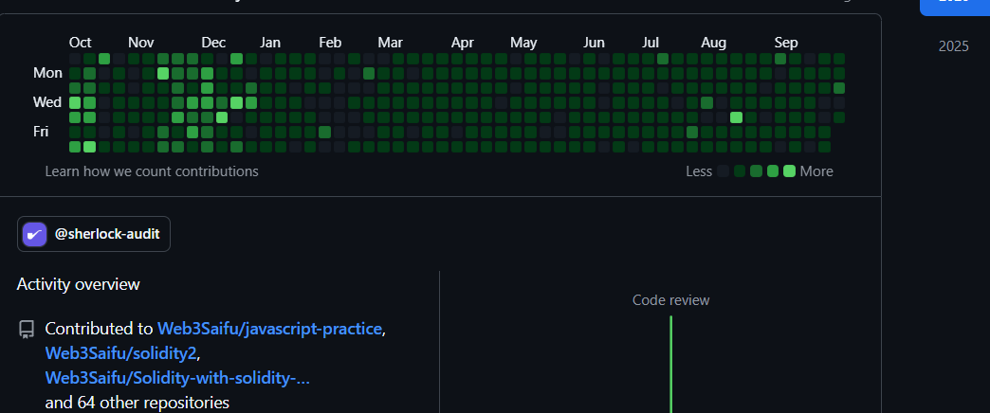
Task: Click the Code review axis label
Action: pos(671,300)
